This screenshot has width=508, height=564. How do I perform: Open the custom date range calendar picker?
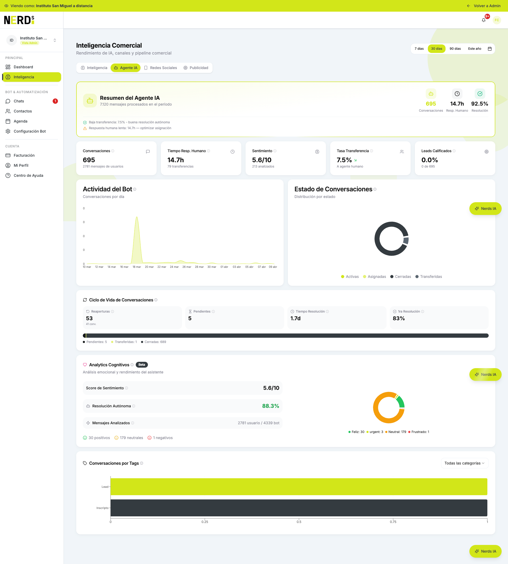[490, 49]
